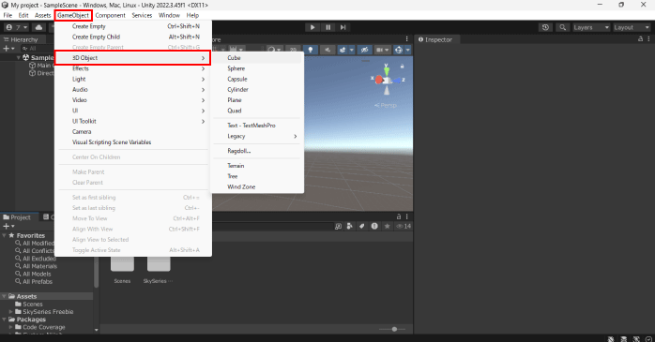This screenshot has height=342, width=655.
Task: Choose Create Empty from GameObject menu
Action: click(x=133, y=26)
